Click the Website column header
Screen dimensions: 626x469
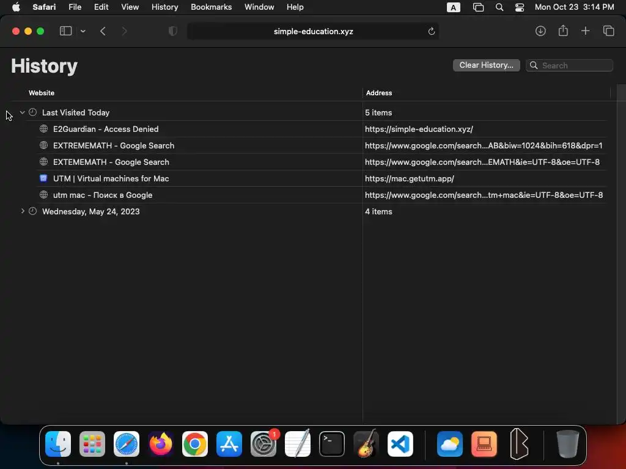pyautogui.click(x=42, y=93)
